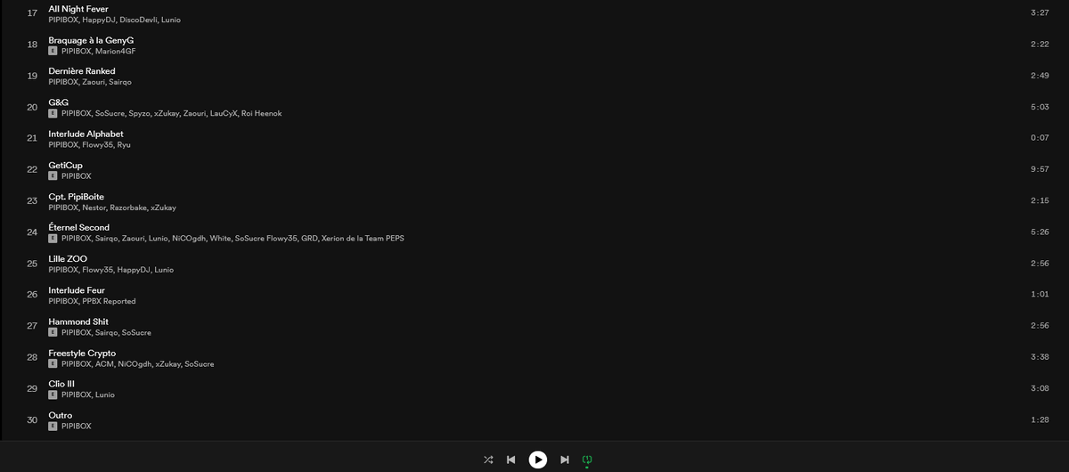Click track number 17
The image size is (1069, 472).
pos(32,13)
